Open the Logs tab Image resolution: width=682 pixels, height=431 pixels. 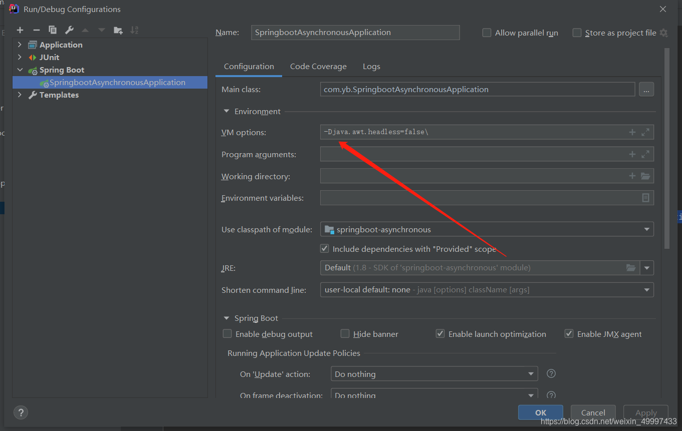point(371,66)
